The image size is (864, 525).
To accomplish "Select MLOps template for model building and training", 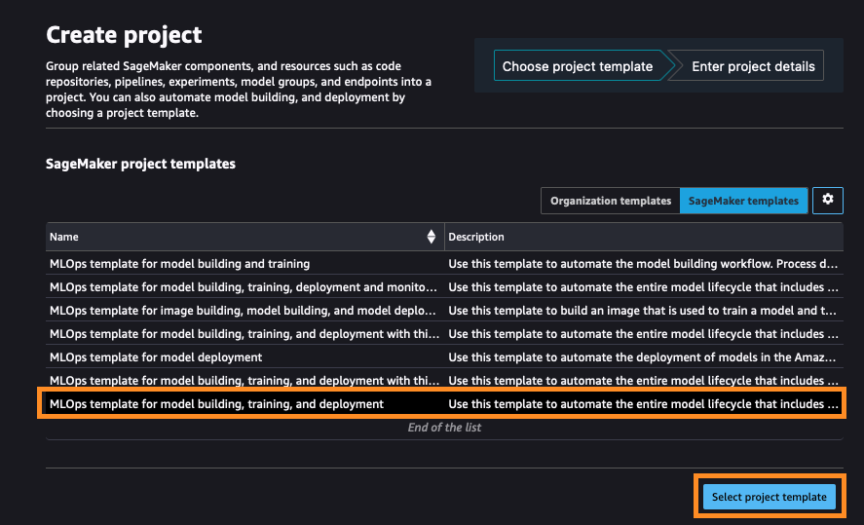I will click(444, 263).
